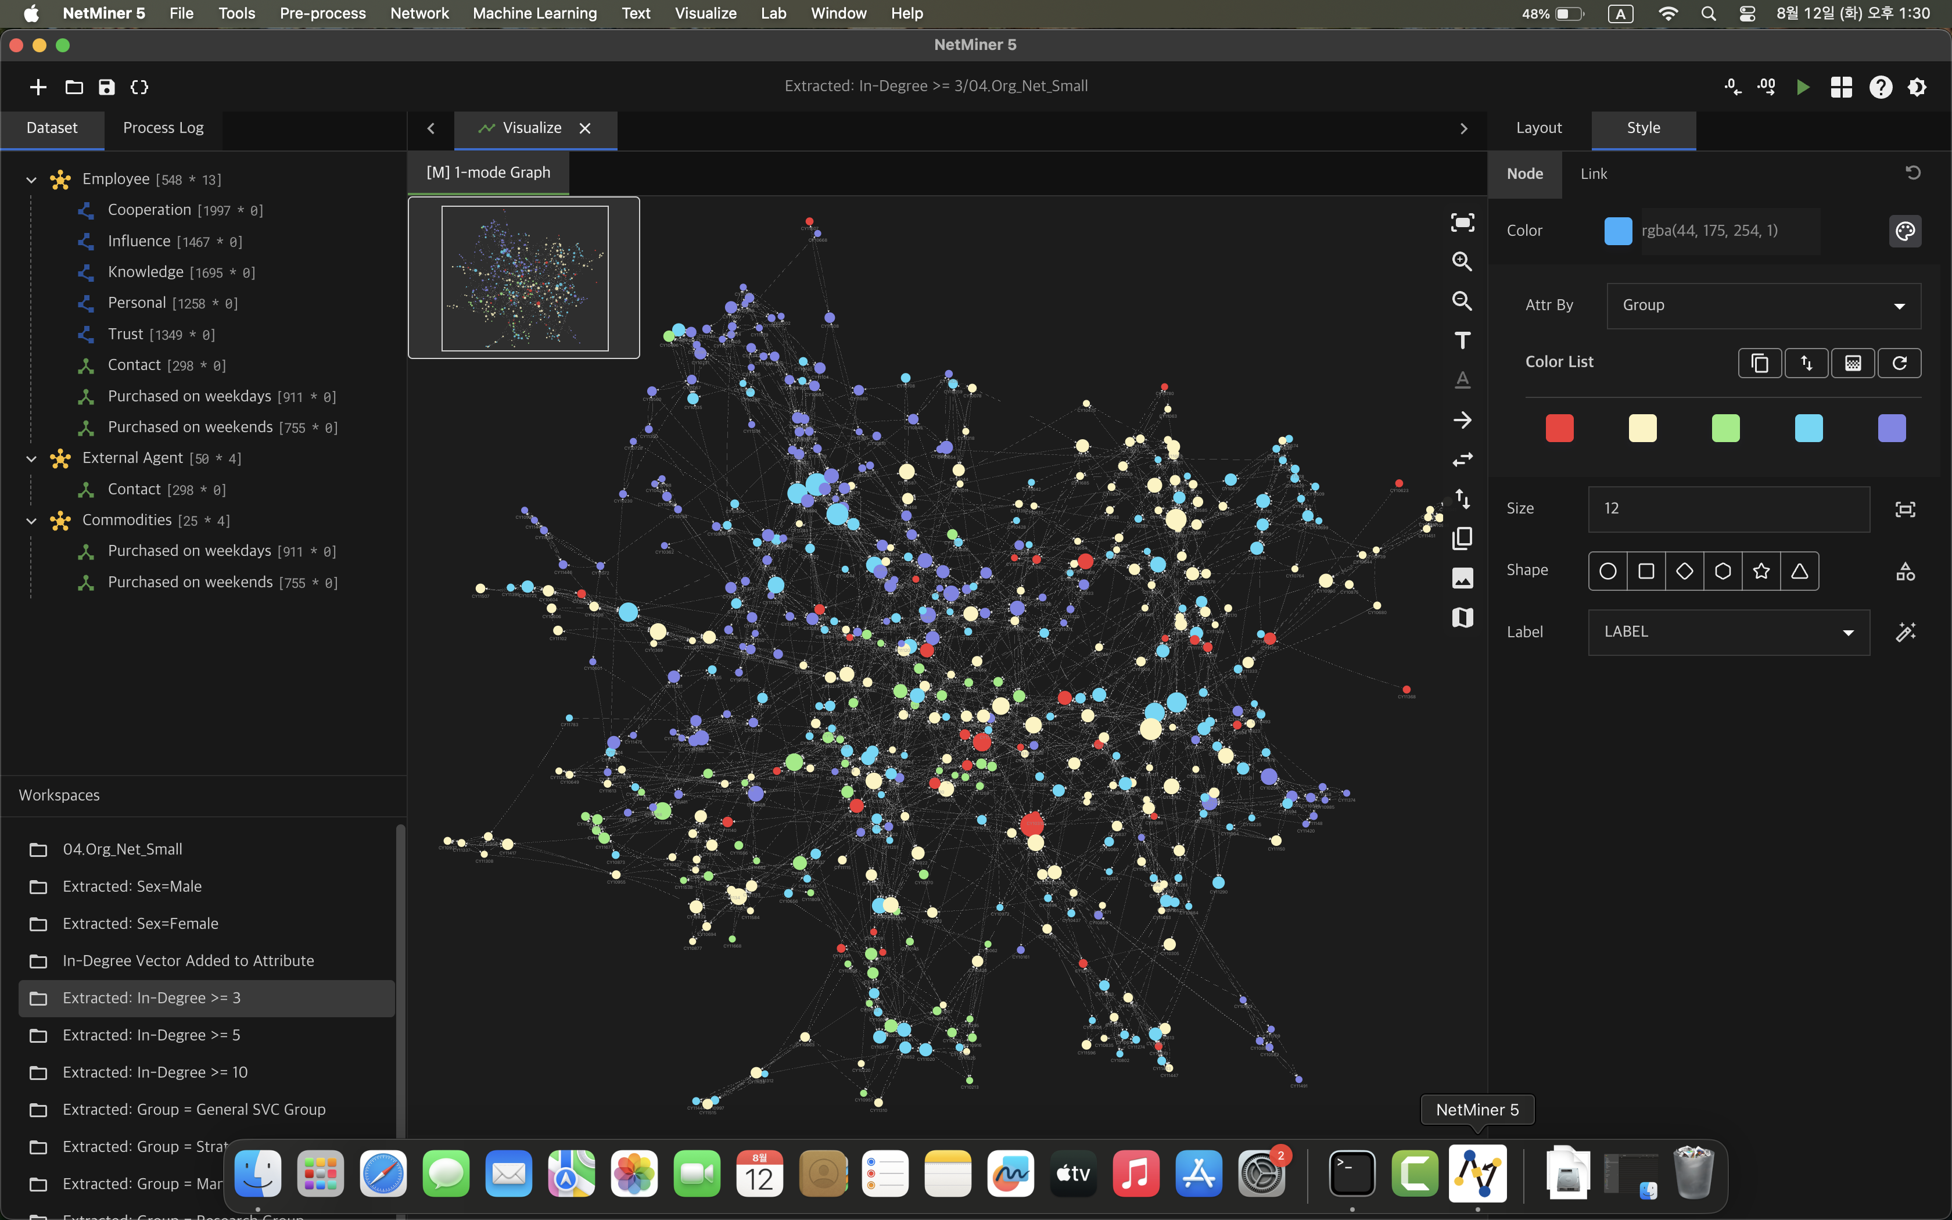This screenshot has height=1220, width=1952.
Task: Close the Visualize tab
Action: point(585,128)
